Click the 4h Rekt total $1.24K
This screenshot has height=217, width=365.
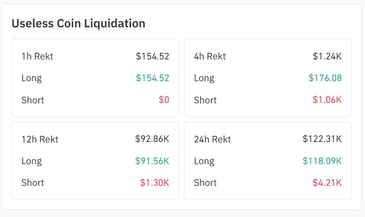click(327, 57)
